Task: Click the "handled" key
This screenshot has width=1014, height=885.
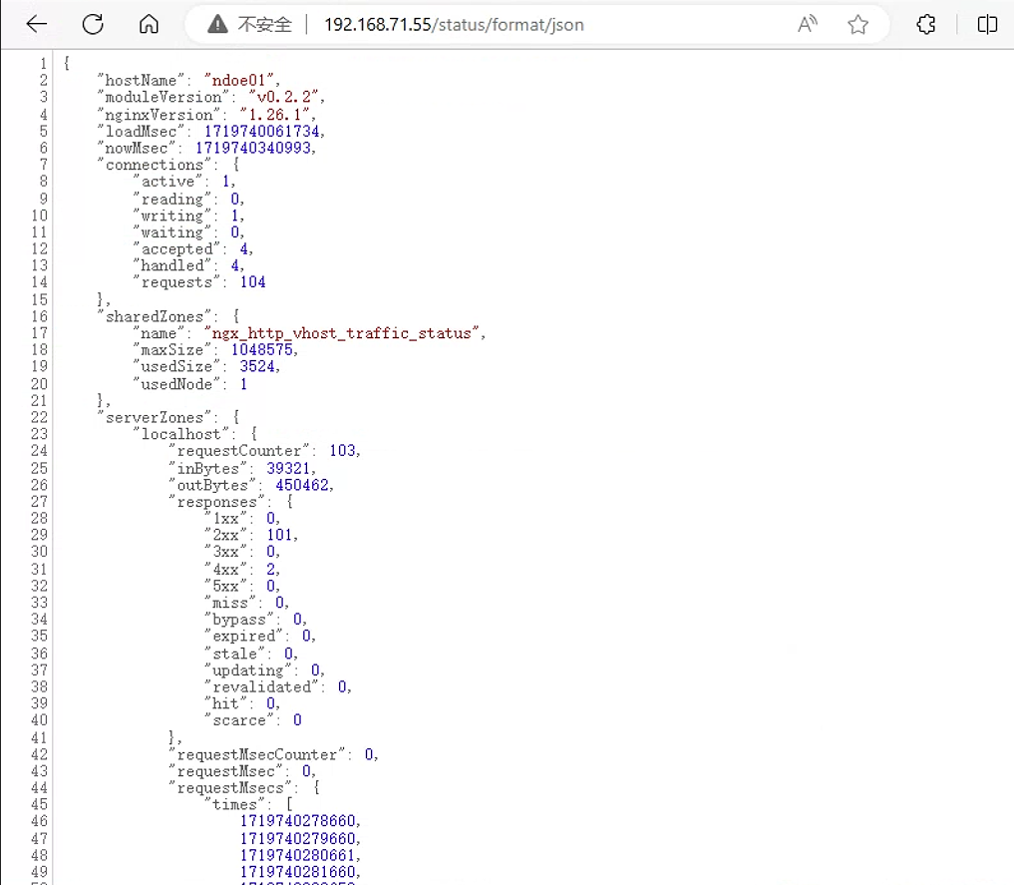Action: point(172,265)
